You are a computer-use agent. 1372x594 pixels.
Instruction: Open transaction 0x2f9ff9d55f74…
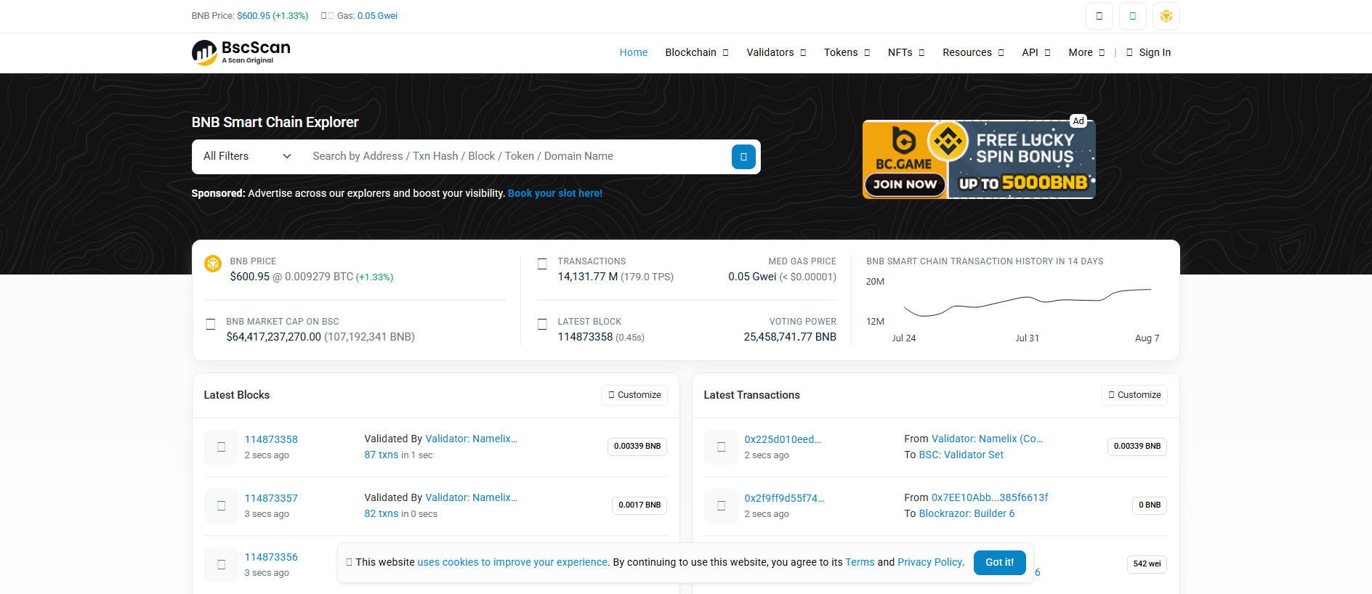784,498
